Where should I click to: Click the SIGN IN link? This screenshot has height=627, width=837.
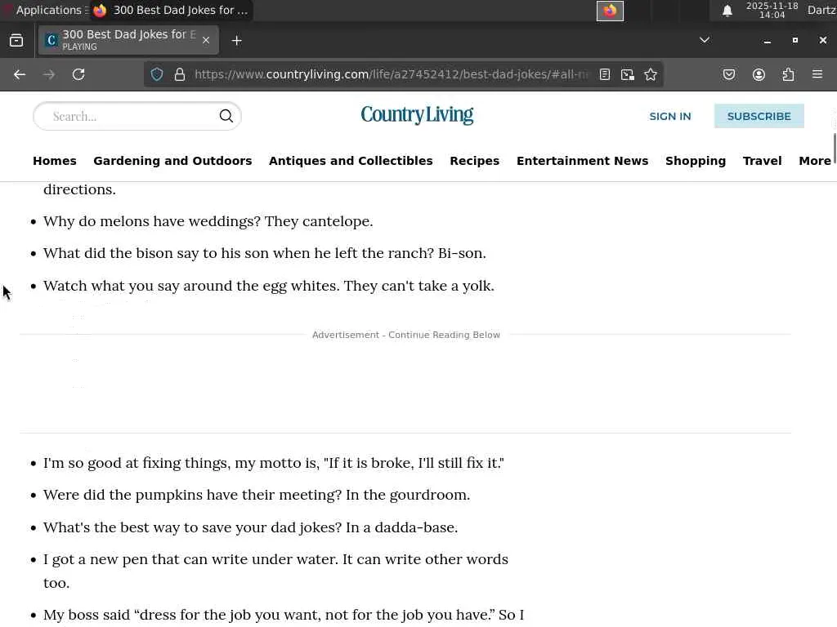click(x=670, y=116)
